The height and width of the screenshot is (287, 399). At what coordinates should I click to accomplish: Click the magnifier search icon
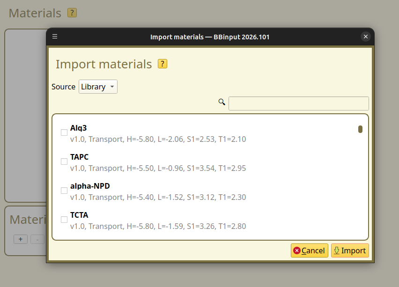[222, 102]
